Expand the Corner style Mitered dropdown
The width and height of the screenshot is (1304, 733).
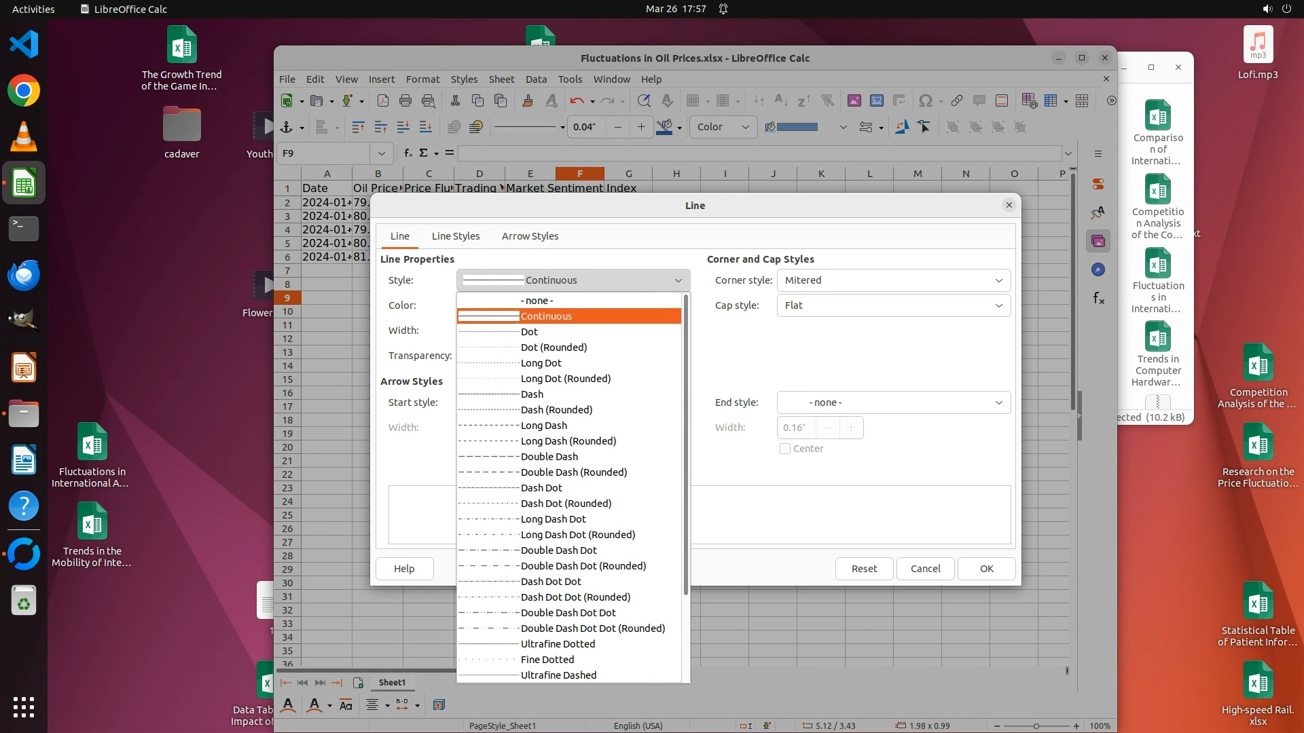[893, 280]
